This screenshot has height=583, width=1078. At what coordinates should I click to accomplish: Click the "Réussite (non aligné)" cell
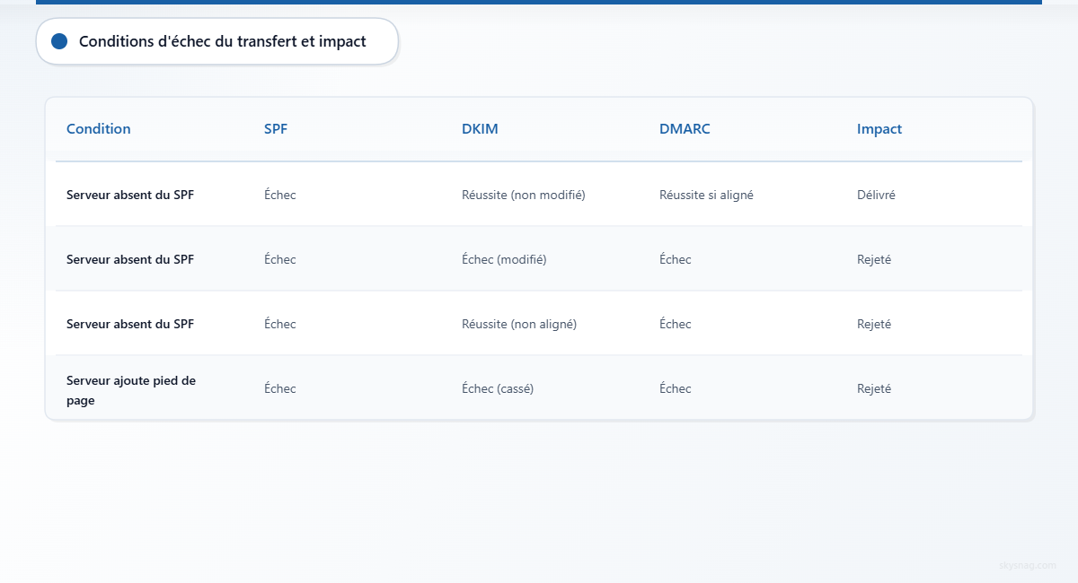point(519,324)
